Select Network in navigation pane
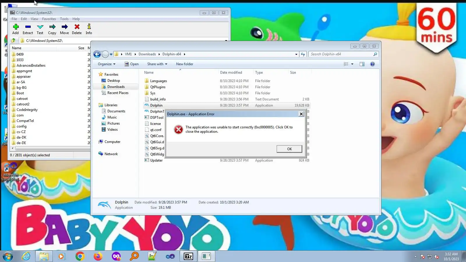Screen dimensions: 466x262 [111, 154]
